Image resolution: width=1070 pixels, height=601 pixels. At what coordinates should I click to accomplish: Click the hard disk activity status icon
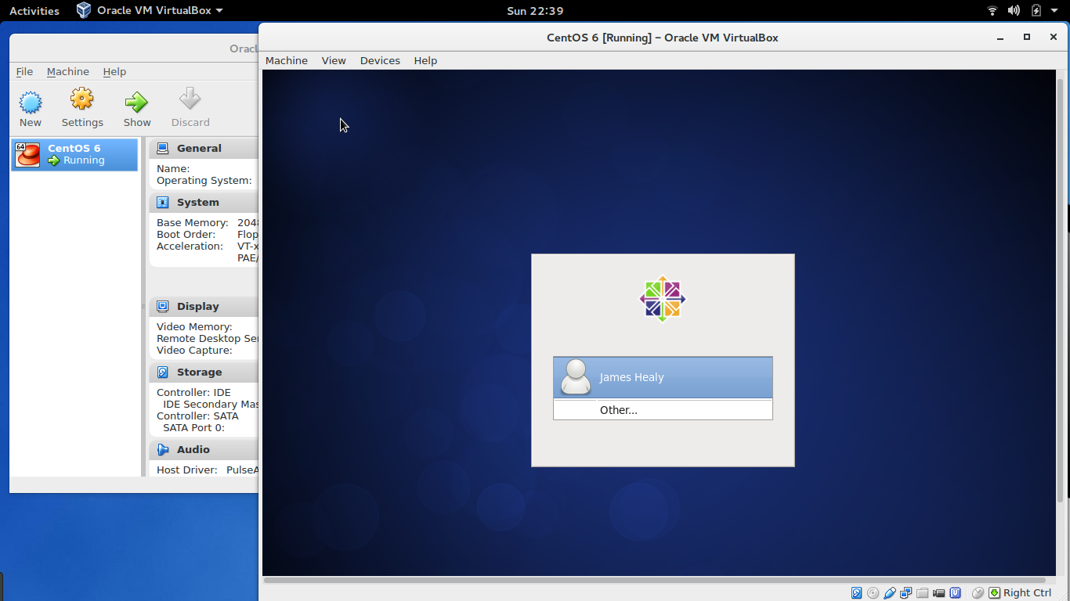(x=857, y=593)
